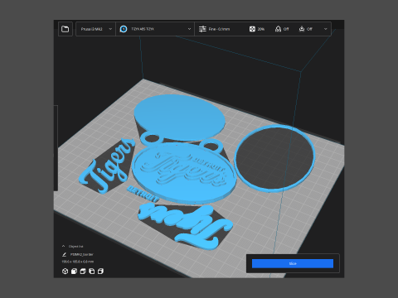Screen dimensions: 398x298
Task: Click the build plate adhesion Off icon
Action: coord(302,29)
